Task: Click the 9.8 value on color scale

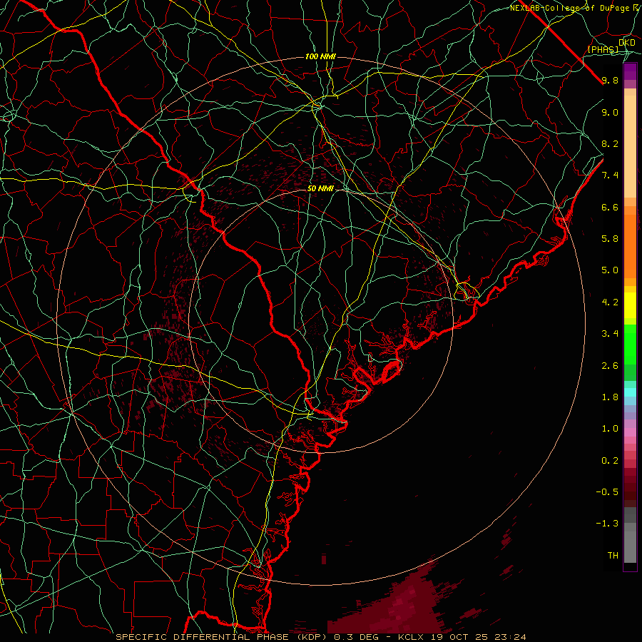Action: (x=610, y=80)
